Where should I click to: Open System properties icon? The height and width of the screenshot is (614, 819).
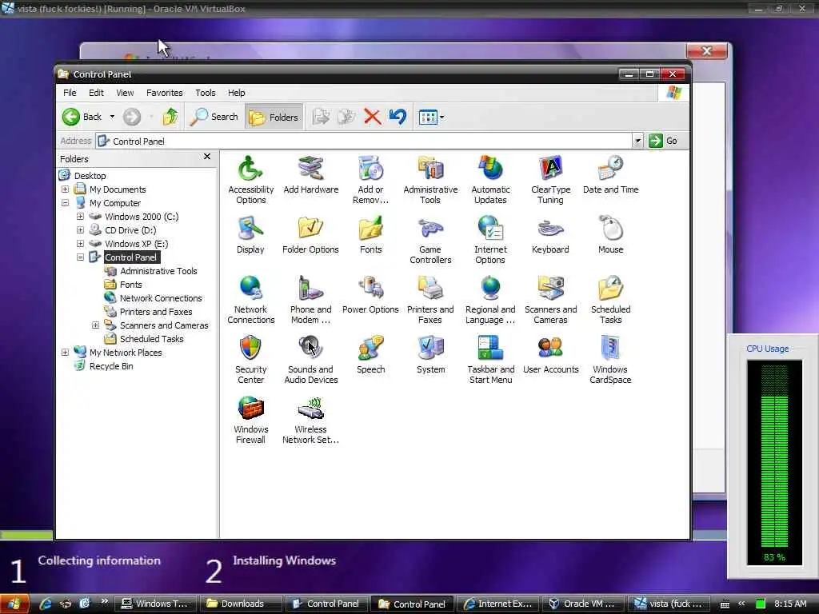point(430,354)
